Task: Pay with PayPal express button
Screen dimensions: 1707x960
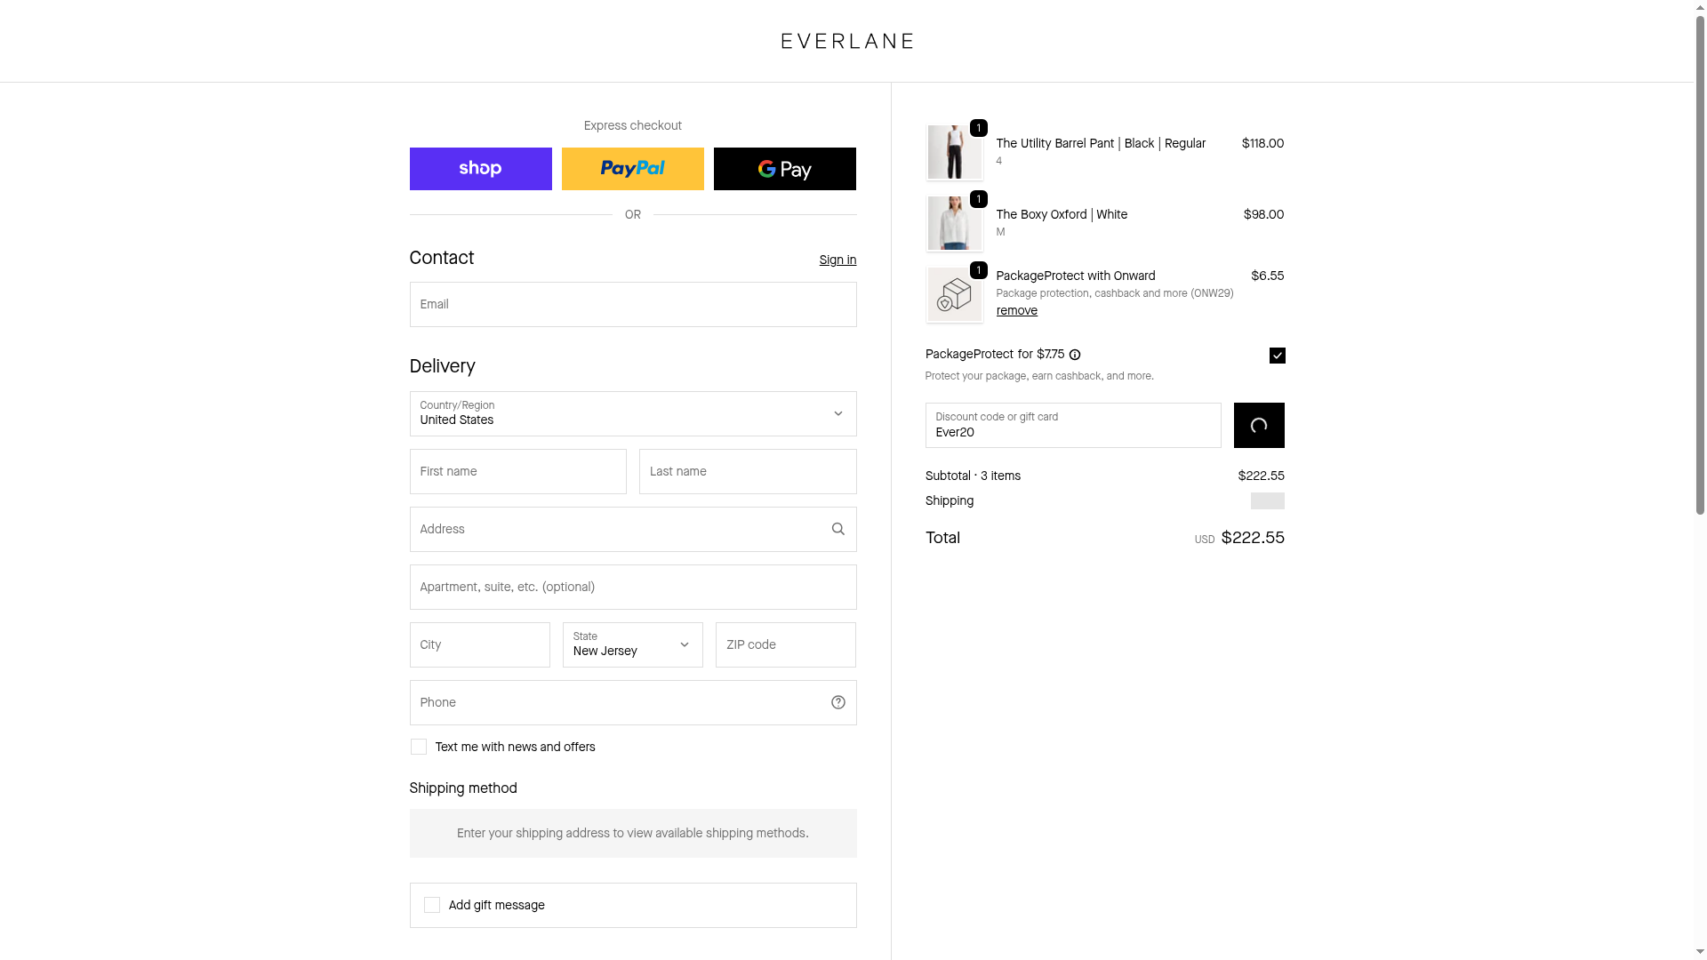Action: pyautogui.click(x=632, y=169)
